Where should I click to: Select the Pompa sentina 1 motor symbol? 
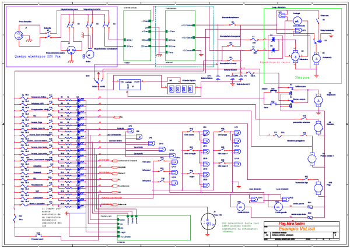tap(312, 159)
